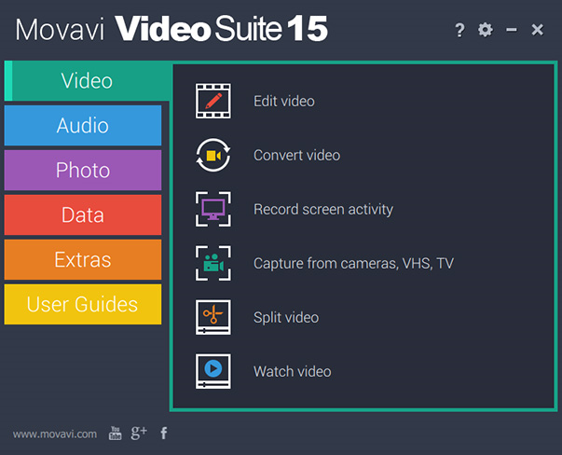Click the Record screen activity monitor icon
562x455 pixels.
(x=212, y=209)
